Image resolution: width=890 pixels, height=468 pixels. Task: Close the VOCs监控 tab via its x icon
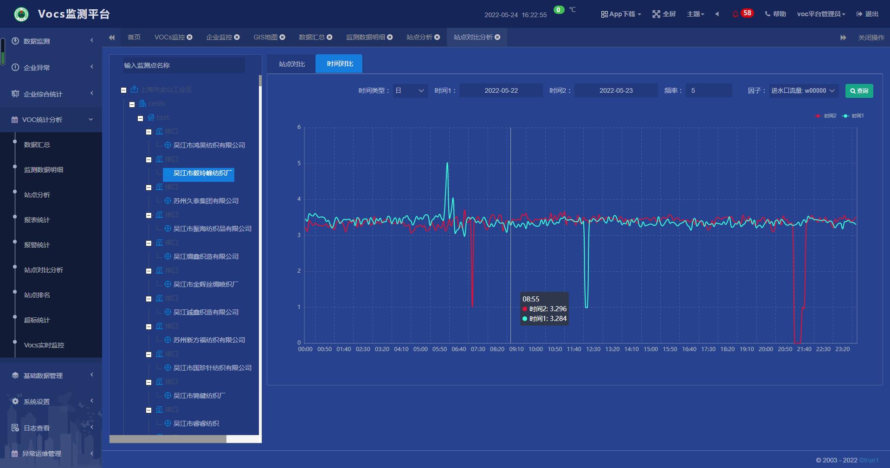point(190,37)
